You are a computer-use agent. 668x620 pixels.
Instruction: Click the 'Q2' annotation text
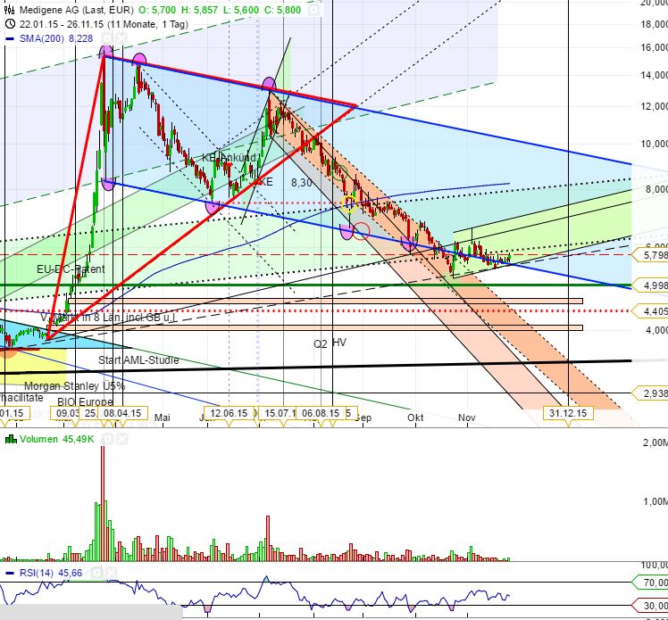(320, 343)
